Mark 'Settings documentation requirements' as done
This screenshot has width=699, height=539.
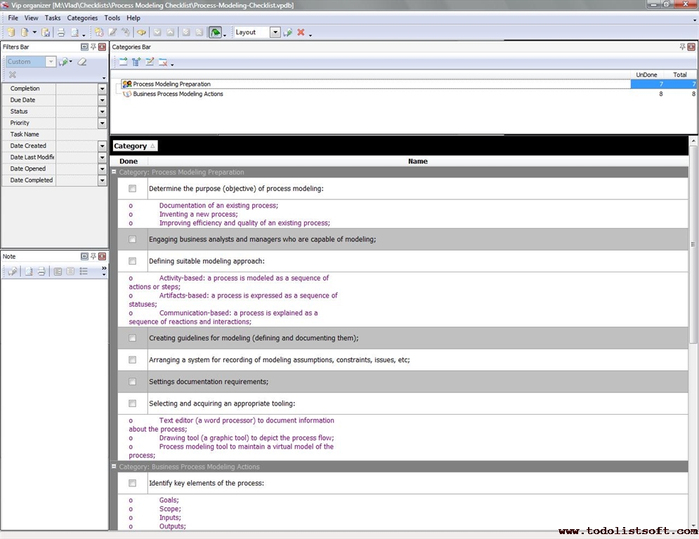click(132, 382)
